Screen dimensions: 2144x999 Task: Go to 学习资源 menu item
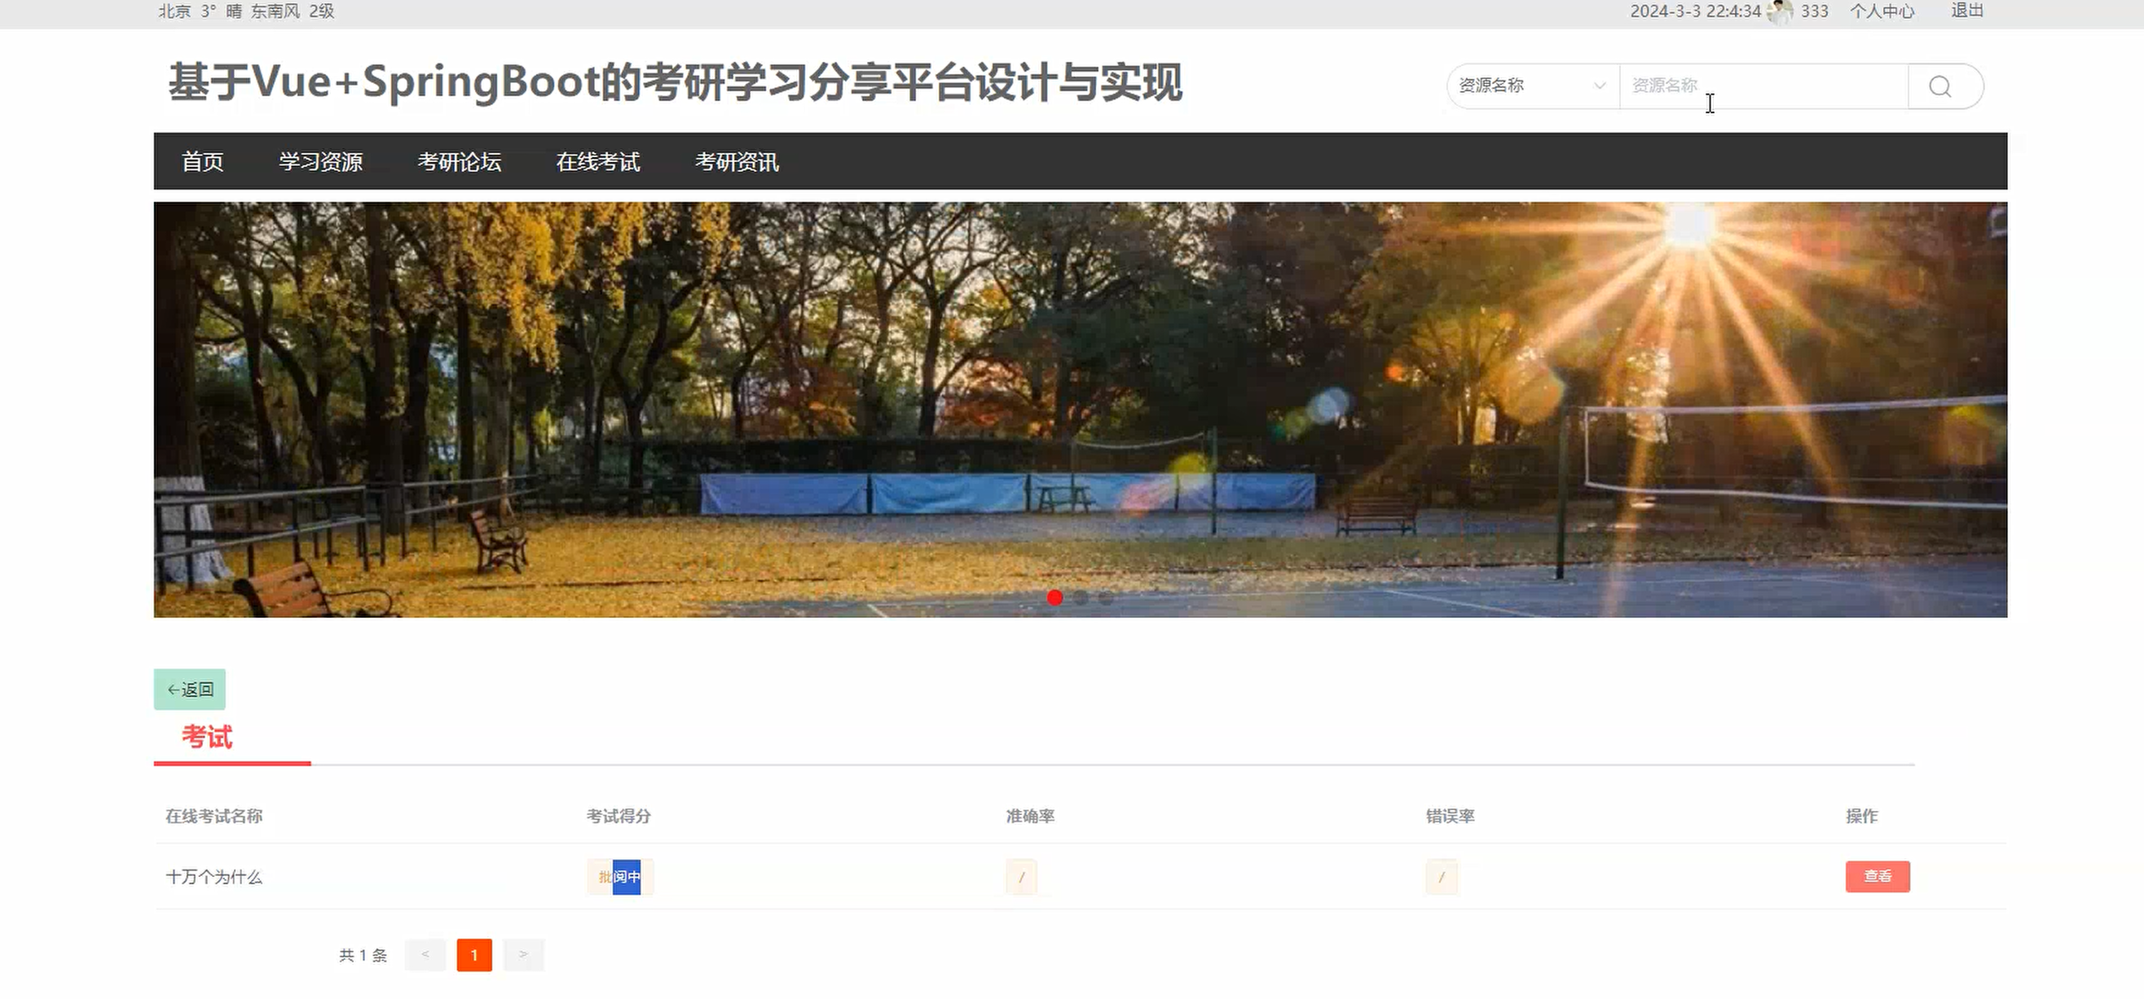(320, 161)
